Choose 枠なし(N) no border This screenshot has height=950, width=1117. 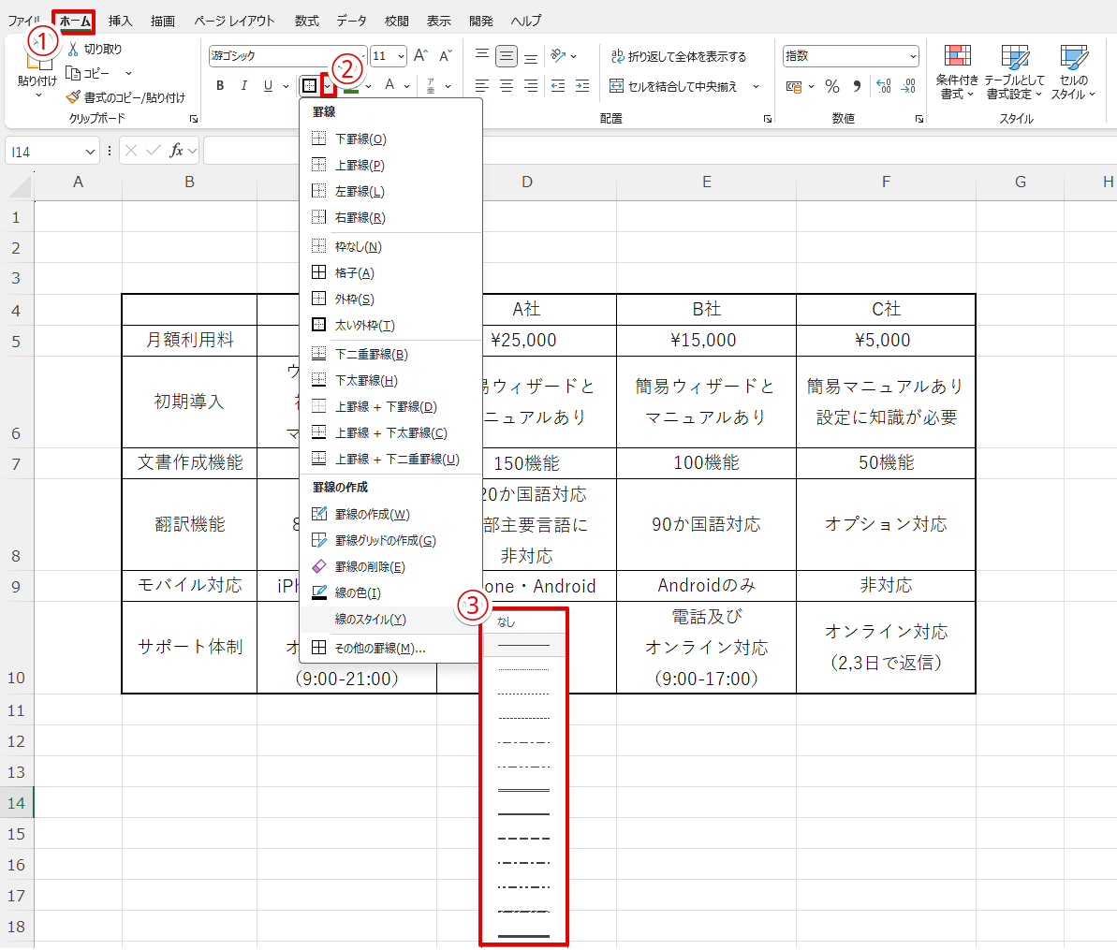tap(390, 246)
